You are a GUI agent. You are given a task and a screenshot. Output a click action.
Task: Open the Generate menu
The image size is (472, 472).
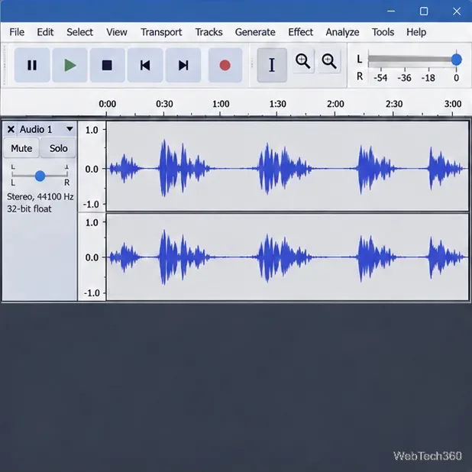click(255, 32)
